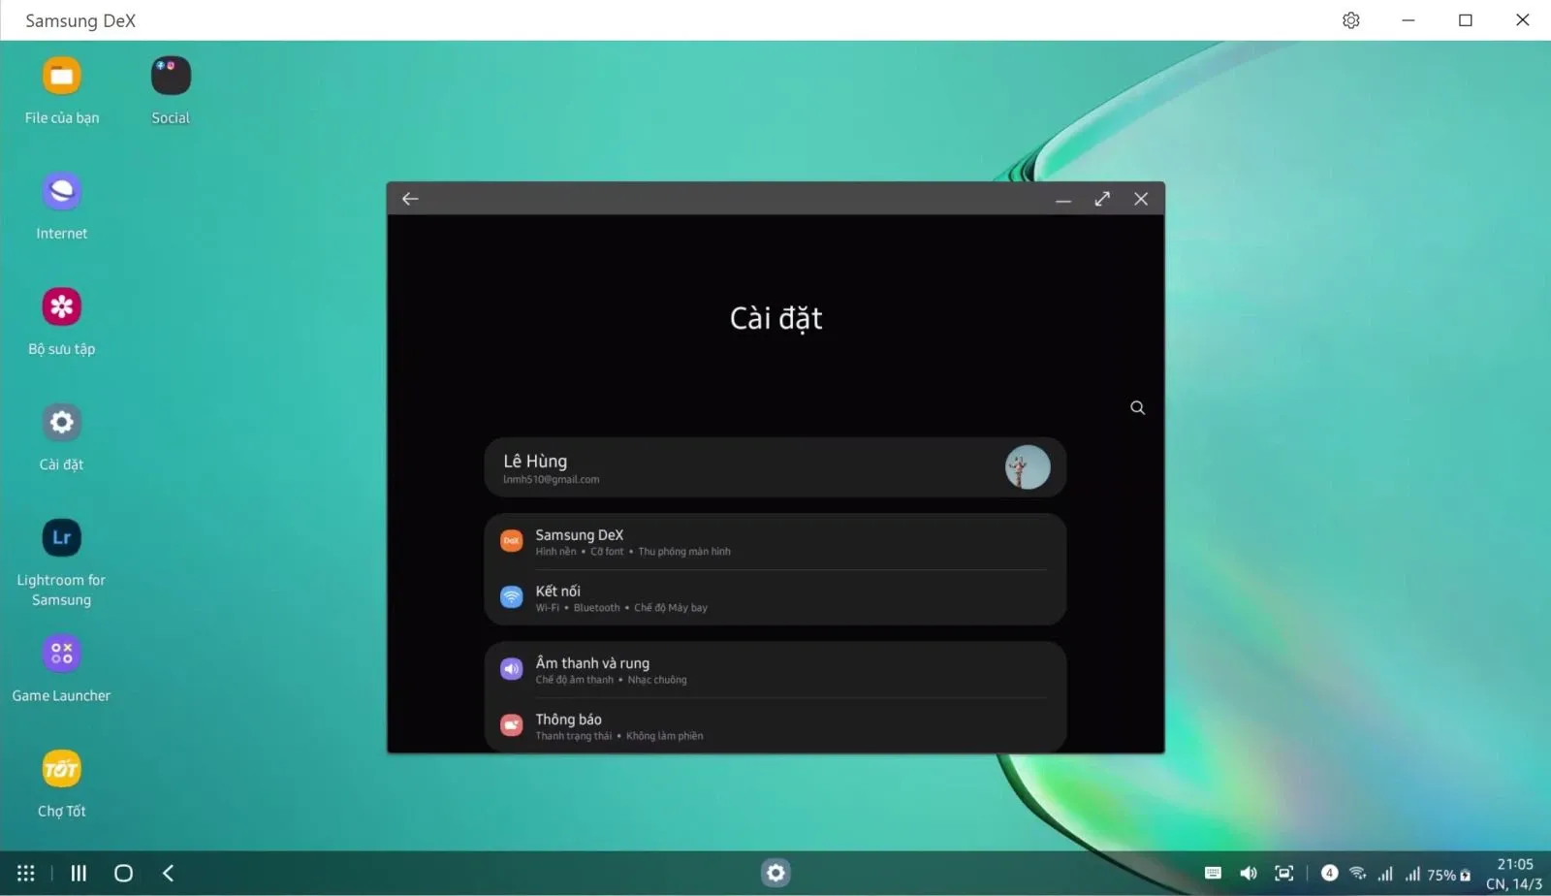Image resolution: width=1551 pixels, height=896 pixels.
Task: Open the Game Launcher icon
Action: [x=62, y=653]
